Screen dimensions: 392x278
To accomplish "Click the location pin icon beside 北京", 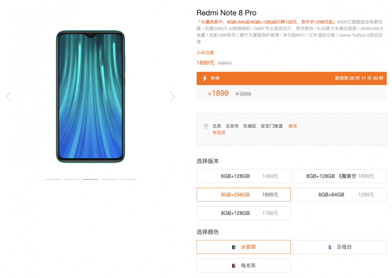I will click(206, 126).
